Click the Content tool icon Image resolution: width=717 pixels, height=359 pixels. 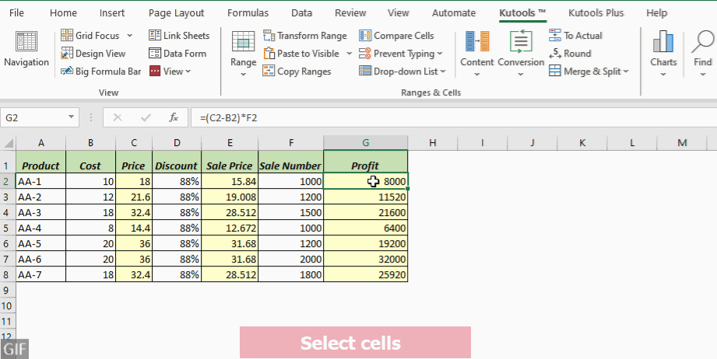pos(477,41)
